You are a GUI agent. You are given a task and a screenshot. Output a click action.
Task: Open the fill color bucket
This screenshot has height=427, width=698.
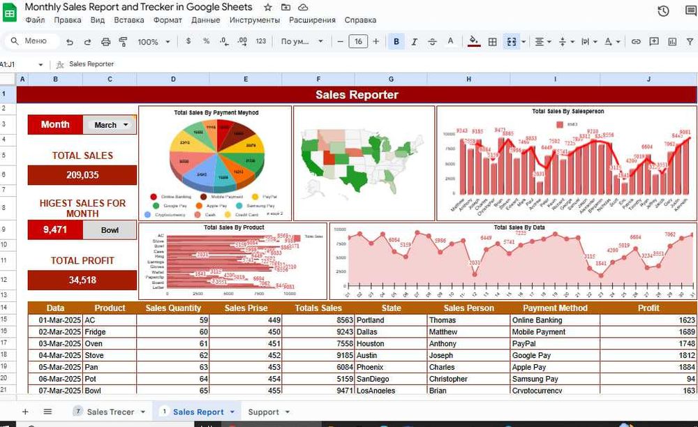click(474, 41)
